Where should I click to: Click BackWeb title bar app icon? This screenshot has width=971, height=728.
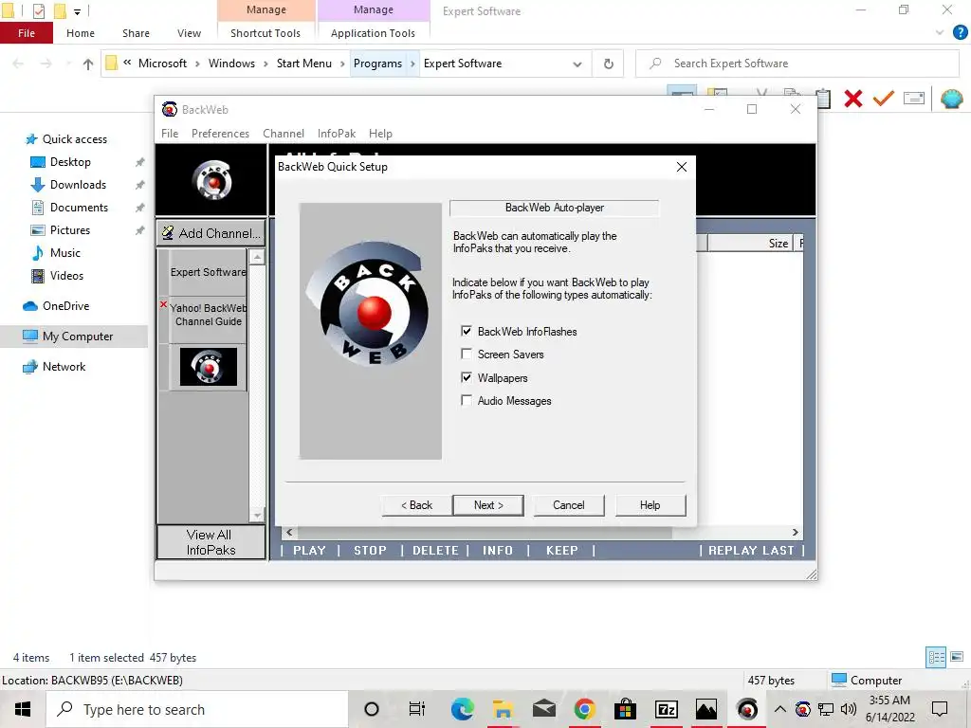click(169, 110)
